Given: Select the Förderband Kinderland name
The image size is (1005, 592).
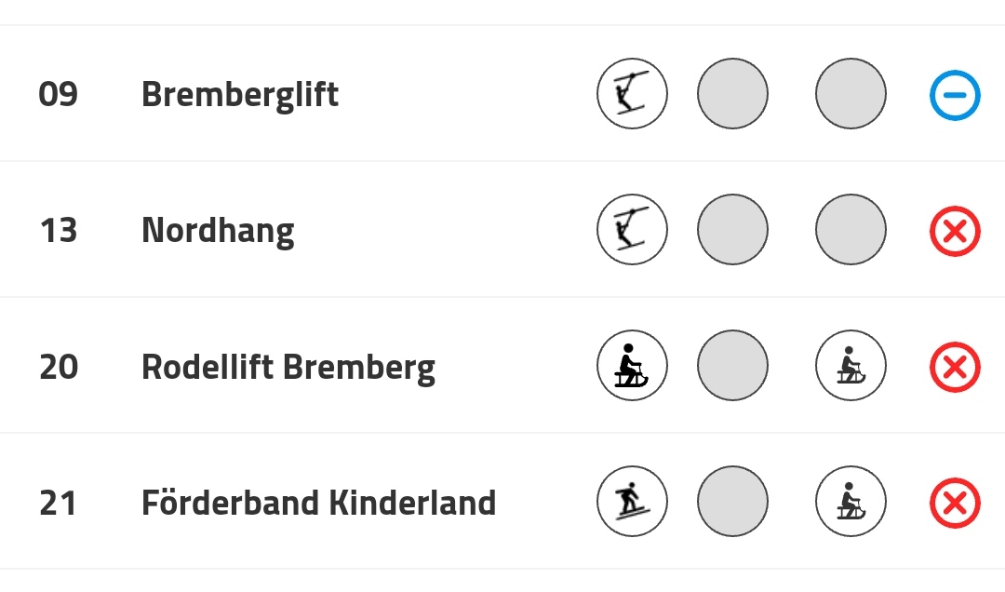Looking at the screenshot, I should pos(318,503).
